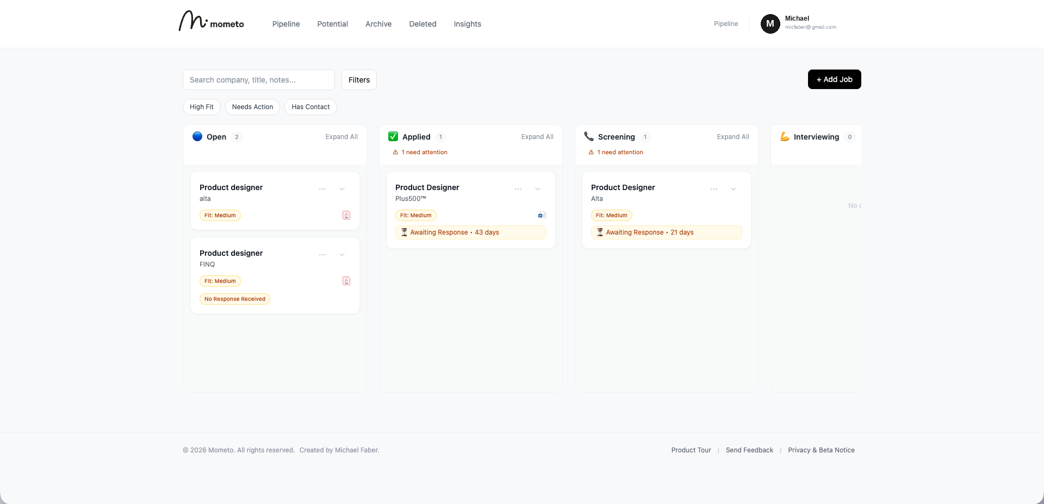The image size is (1044, 504).
Task: Click the Mometo logo
Action: tap(212, 22)
